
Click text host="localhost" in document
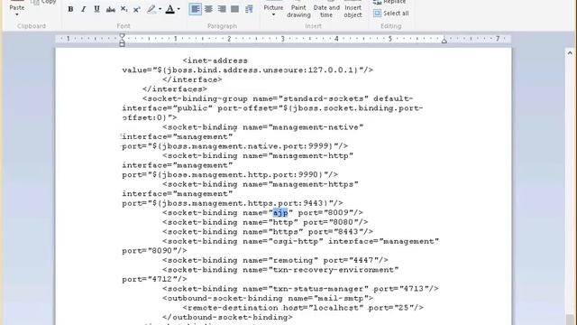323,308
